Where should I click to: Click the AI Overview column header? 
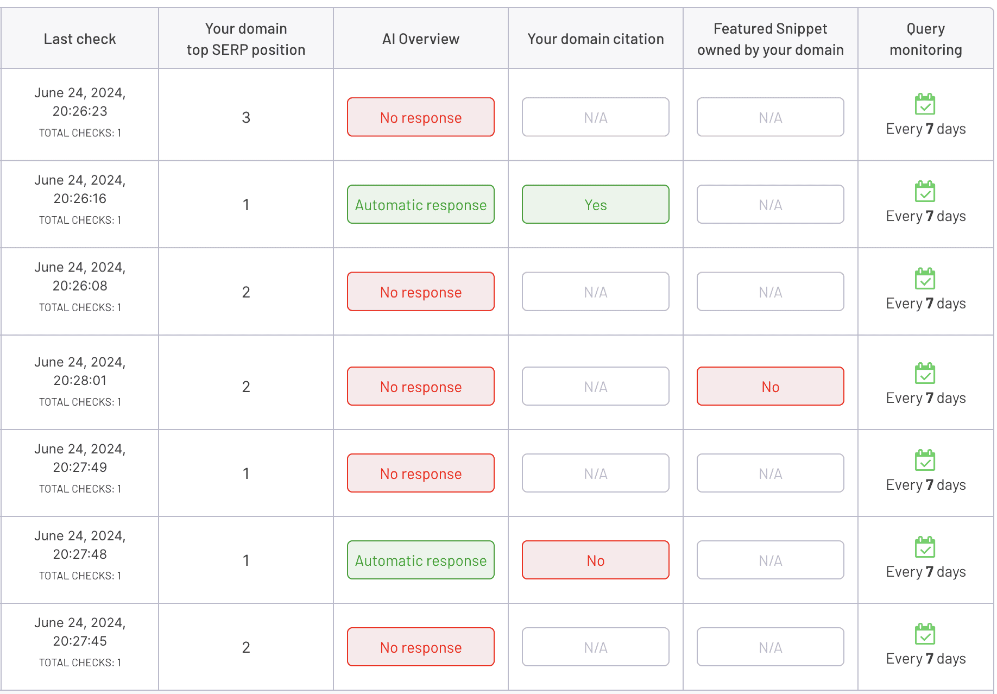pyautogui.click(x=421, y=39)
